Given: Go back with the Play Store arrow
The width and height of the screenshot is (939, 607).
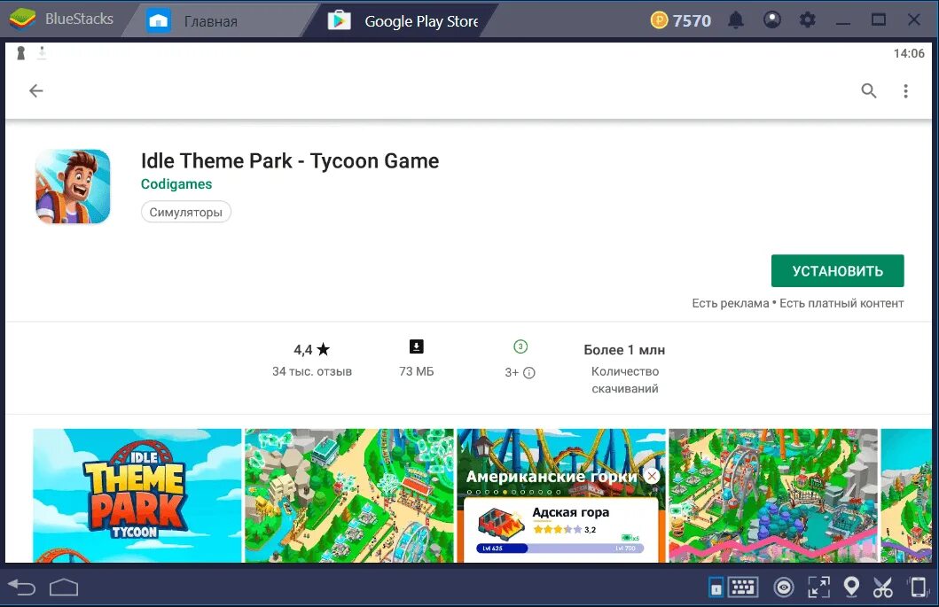Looking at the screenshot, I should pos(36,90).
